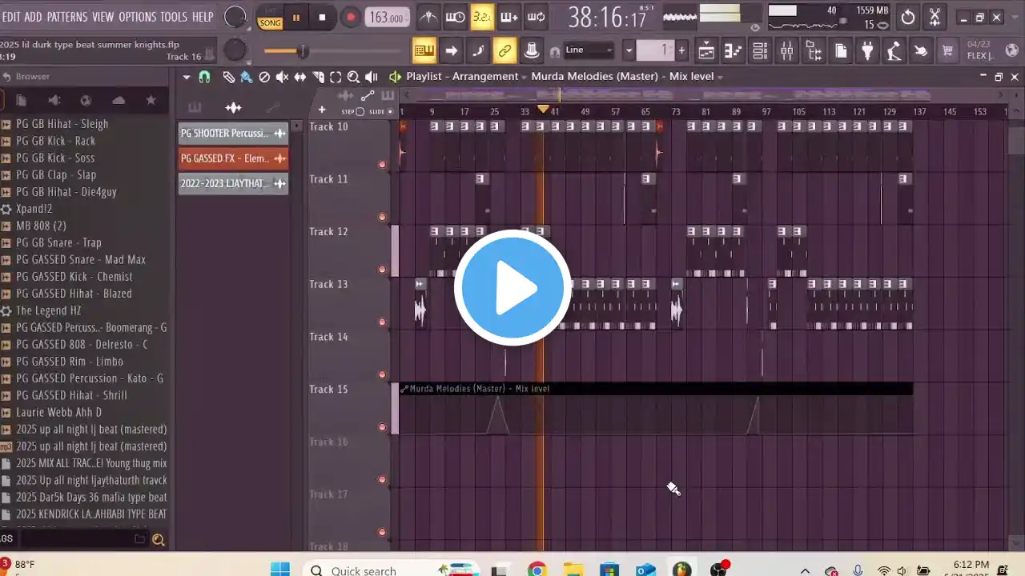
Task: Open the piano roll view button
Action: pyautogui.click(x=733, y=51)
